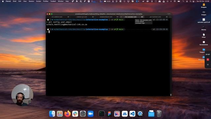Pause the screen recording
Viewport: 211px width, 119px height.
click(x=208, y=65)
